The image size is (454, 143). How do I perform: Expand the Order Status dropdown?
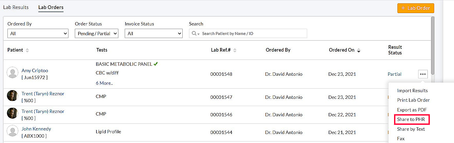pyautogui.click(x=96, y=34)
